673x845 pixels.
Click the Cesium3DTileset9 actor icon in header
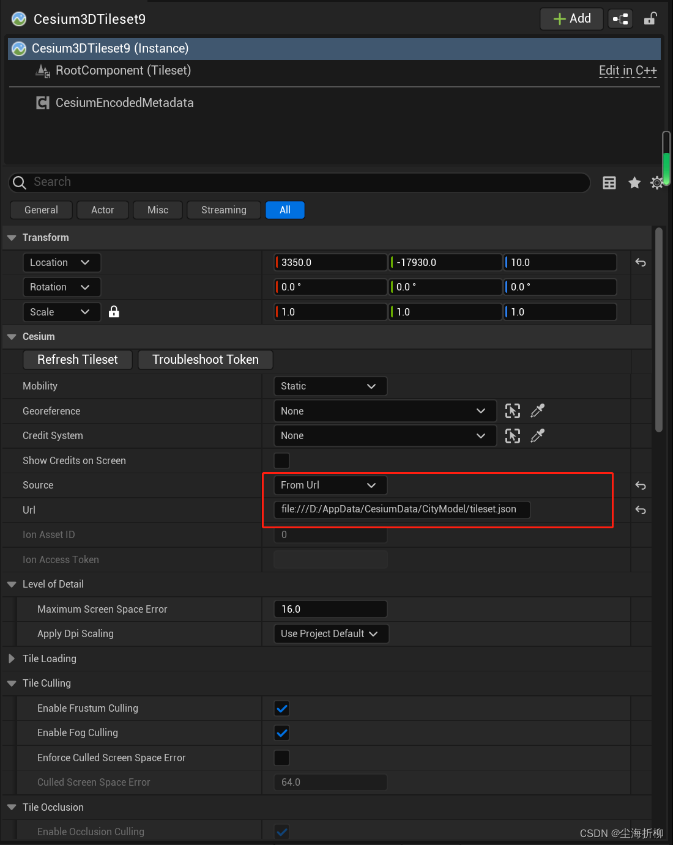[19, 19]
